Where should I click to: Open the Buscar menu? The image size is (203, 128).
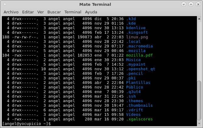(x=54, y=12)
